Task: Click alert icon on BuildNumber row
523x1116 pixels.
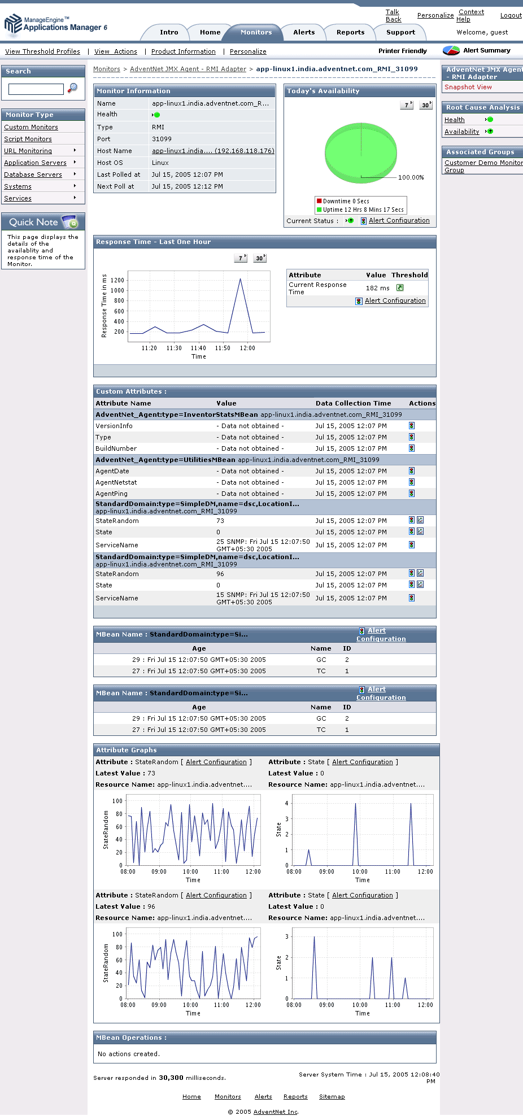Action: click(412, 448)
